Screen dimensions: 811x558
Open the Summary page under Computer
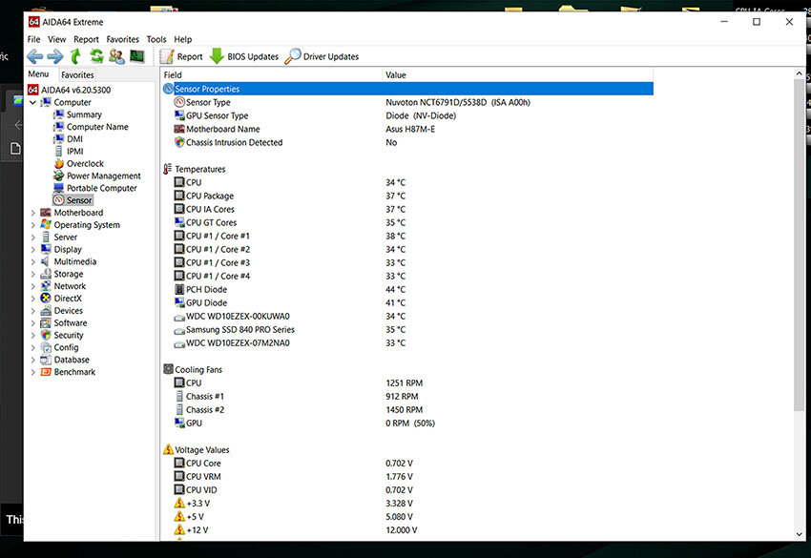84,114
